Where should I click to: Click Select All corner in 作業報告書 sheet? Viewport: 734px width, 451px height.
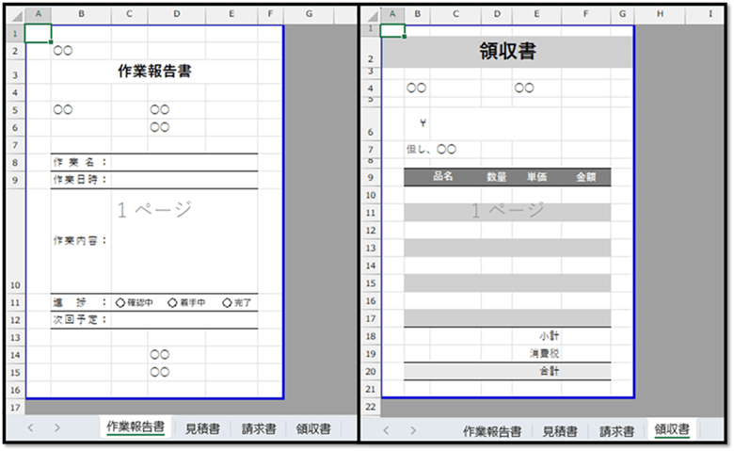pos(13,14)
